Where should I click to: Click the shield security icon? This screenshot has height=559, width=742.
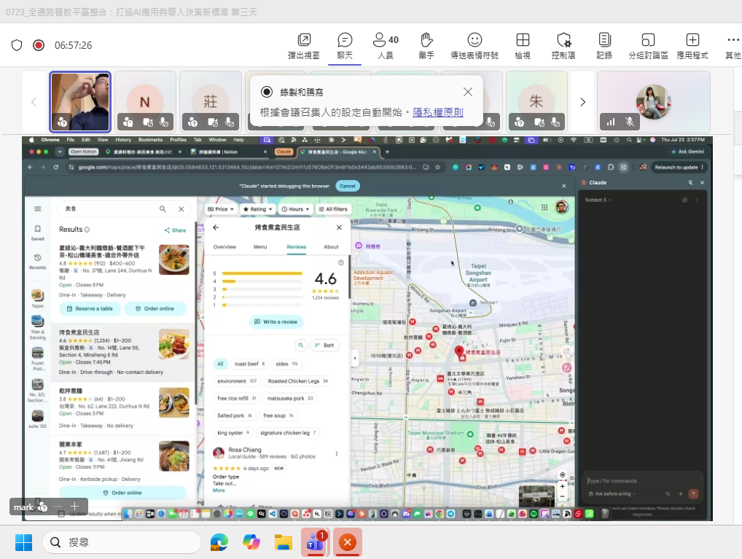(17, 45)
